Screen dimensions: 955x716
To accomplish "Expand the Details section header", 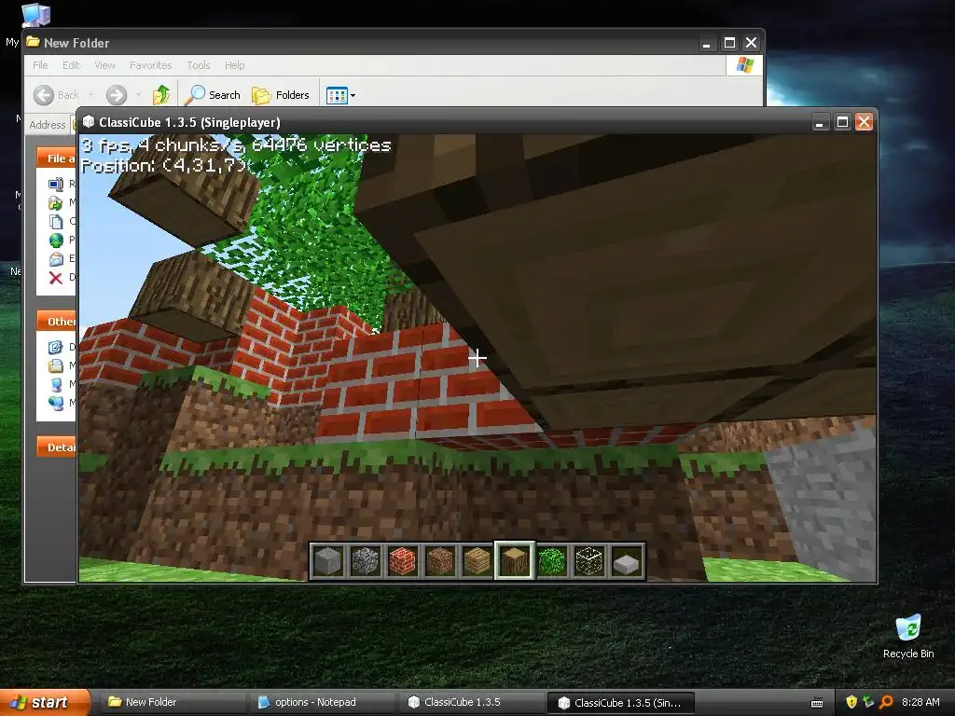I will point(57,447).
